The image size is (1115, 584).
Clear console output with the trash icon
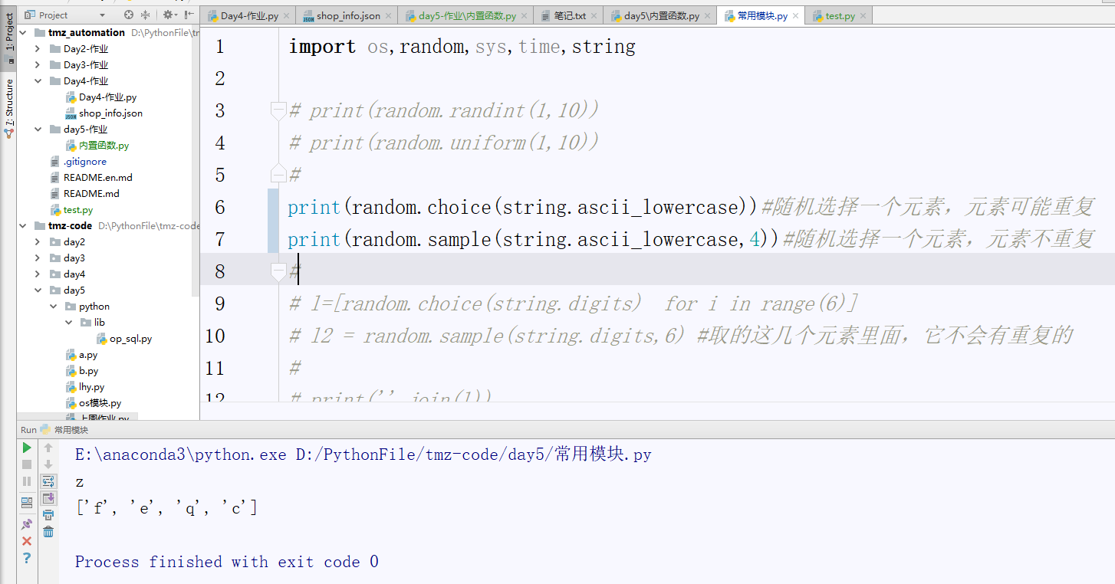point(48,532)
